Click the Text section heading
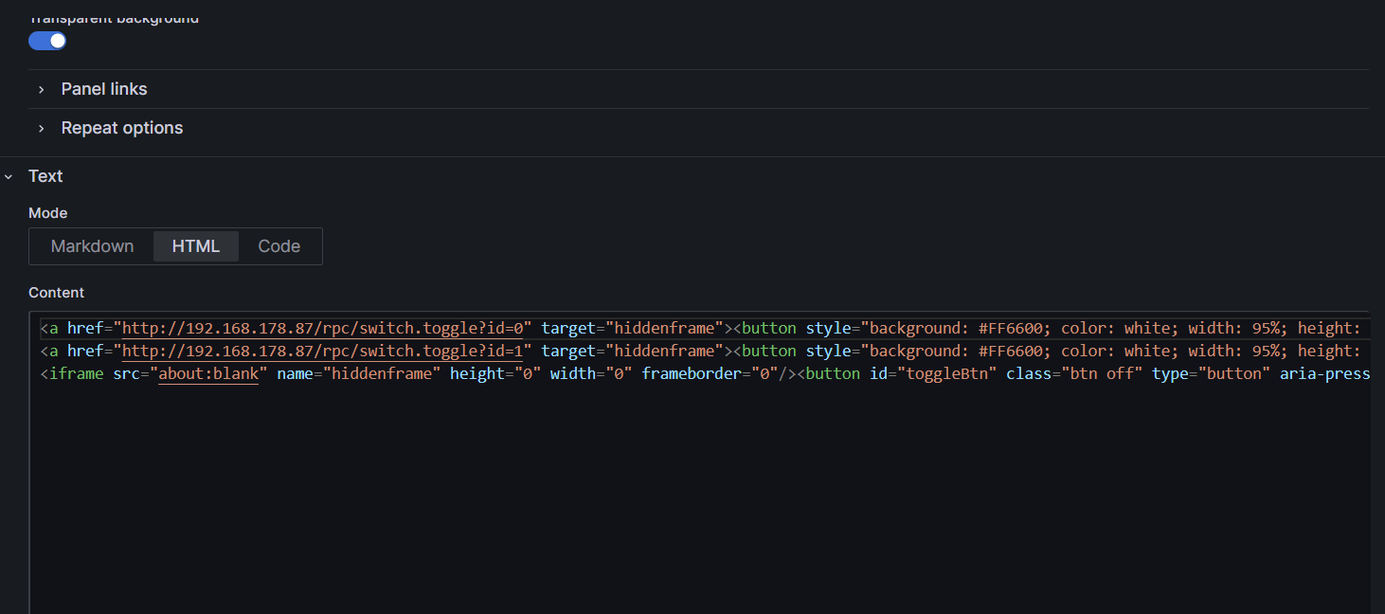This screenshot has width=1385, height=614. pyautogui.click(x=45, y=176)
